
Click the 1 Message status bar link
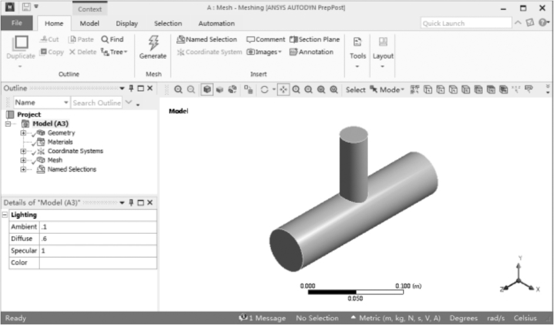point(262,318)
